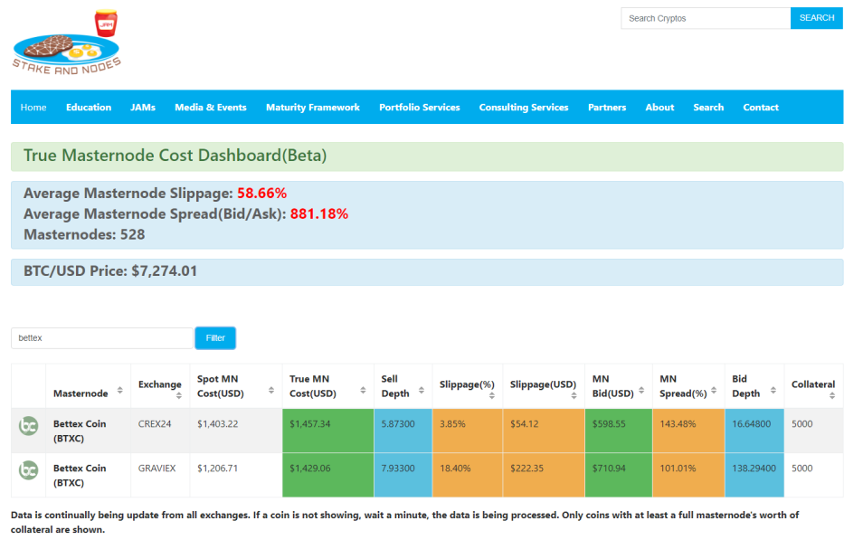
Task: Focus the Search Cryptos field
Action: [x=706, y=18]
